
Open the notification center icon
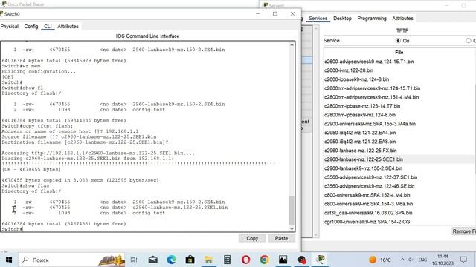463,260
